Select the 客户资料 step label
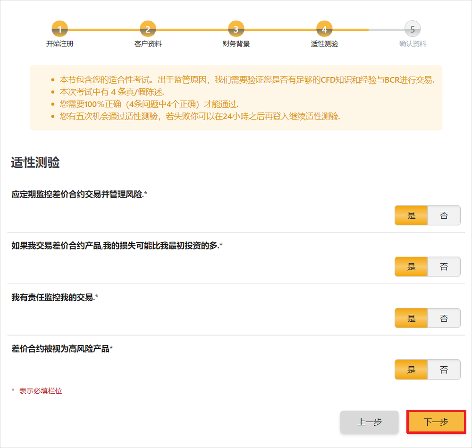Viewport: 472px width, 448px height. 147,44
